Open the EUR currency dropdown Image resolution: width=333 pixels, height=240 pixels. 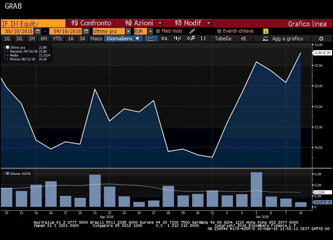pyautogui.click(x=150, y=31)
